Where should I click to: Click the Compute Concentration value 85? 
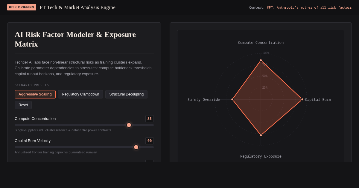pyautogui.click(x=150, y=119)
